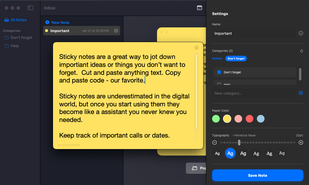The height and width of the screenshot is (185, 309).
Task: Create a New Note
Action: tap(57, 22)
